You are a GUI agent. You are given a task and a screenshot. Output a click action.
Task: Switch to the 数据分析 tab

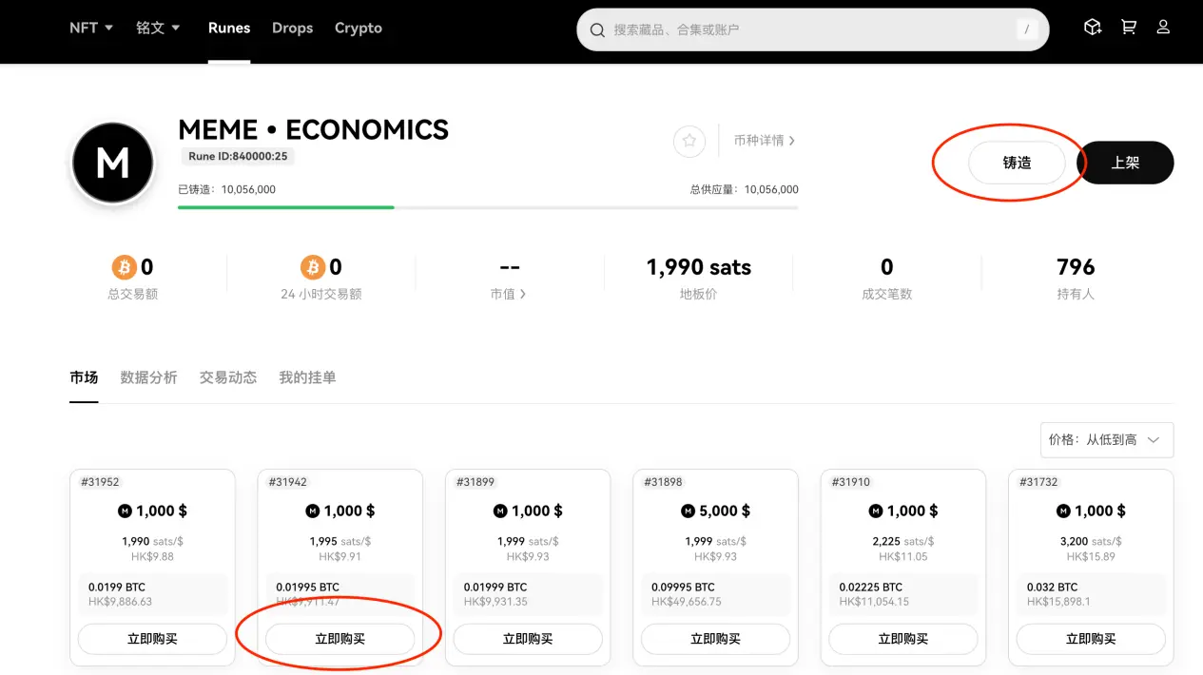(x=148, y=377)
